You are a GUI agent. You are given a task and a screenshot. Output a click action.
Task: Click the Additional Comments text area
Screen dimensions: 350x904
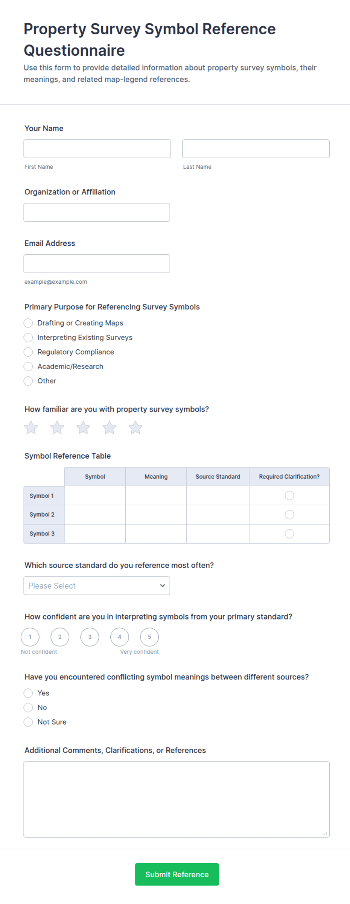pyautogui.click(x=177, y=799)
